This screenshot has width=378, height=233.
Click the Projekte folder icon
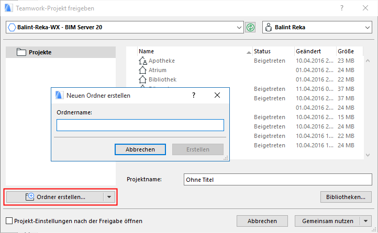[x=21, y=52]
